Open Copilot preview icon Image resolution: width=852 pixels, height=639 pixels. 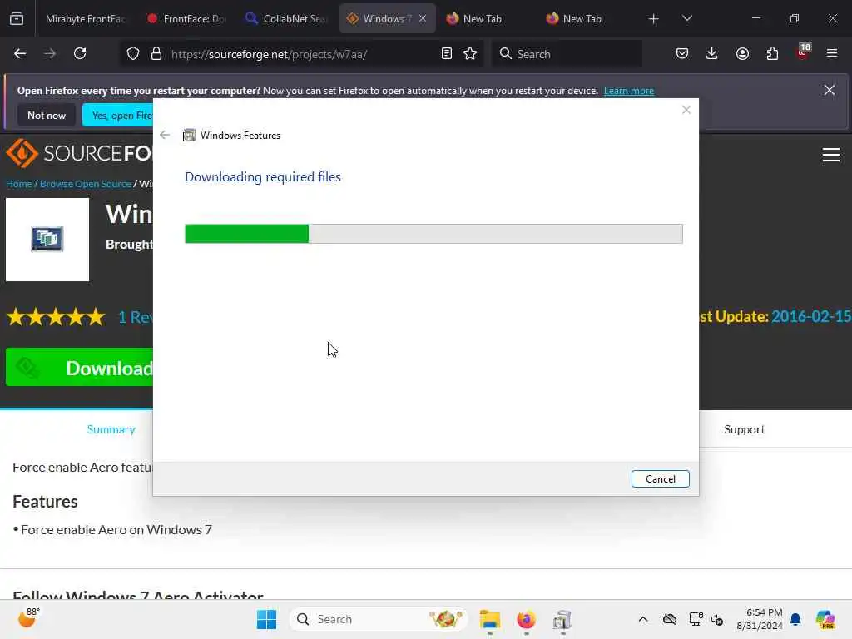tap(825, 619)
